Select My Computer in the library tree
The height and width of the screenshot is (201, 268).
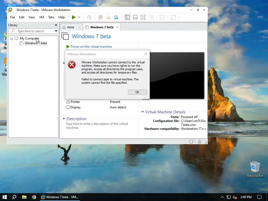(x=29, y=38)
